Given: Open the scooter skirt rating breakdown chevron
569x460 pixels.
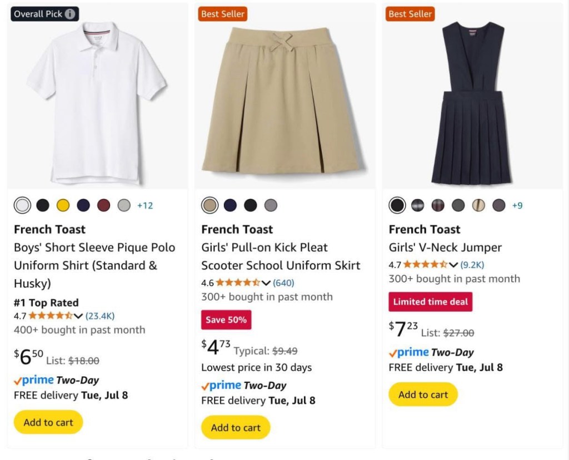Looking at the screenshot, I should [266, 283].
